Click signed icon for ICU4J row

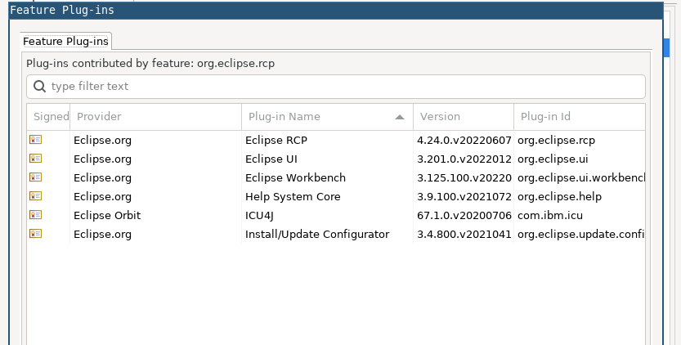coord(35,215)
